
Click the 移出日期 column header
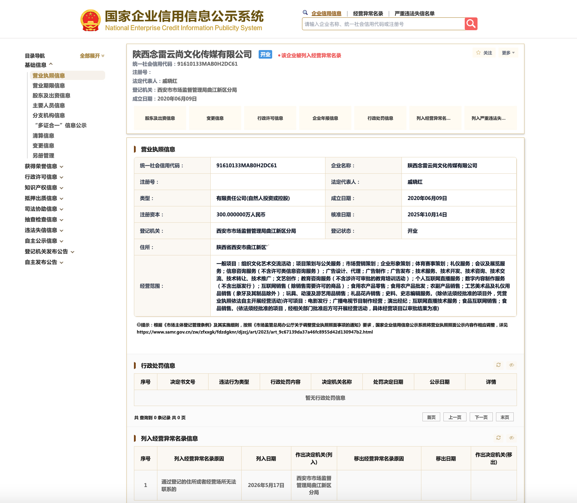pyautogui.click(x=446, y=458)
